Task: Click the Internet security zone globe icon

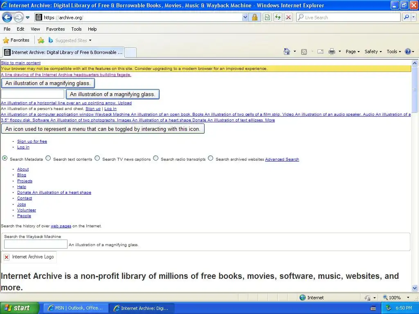Action: (302, 298)
